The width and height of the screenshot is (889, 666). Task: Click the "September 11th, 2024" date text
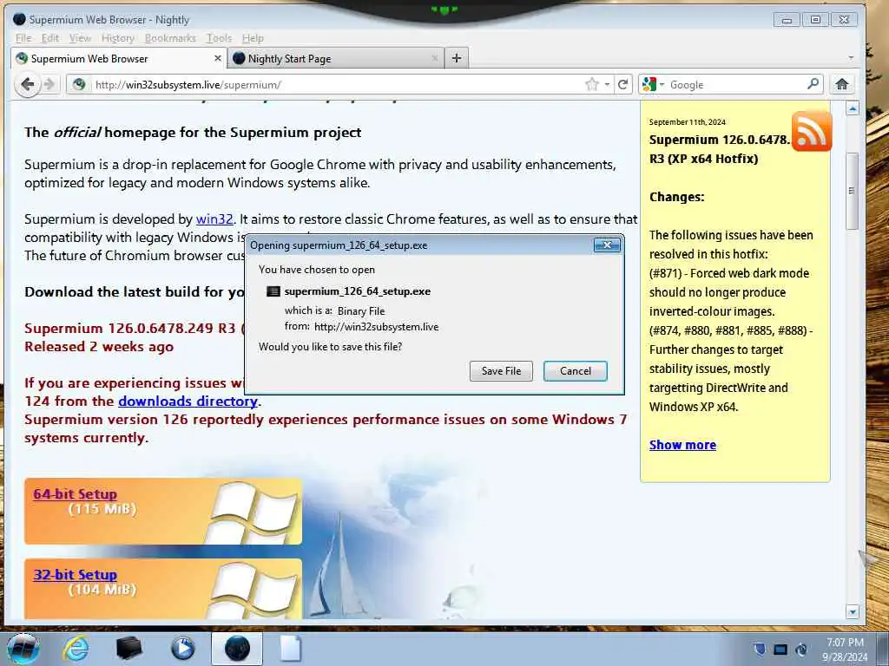tap(688, 121)
